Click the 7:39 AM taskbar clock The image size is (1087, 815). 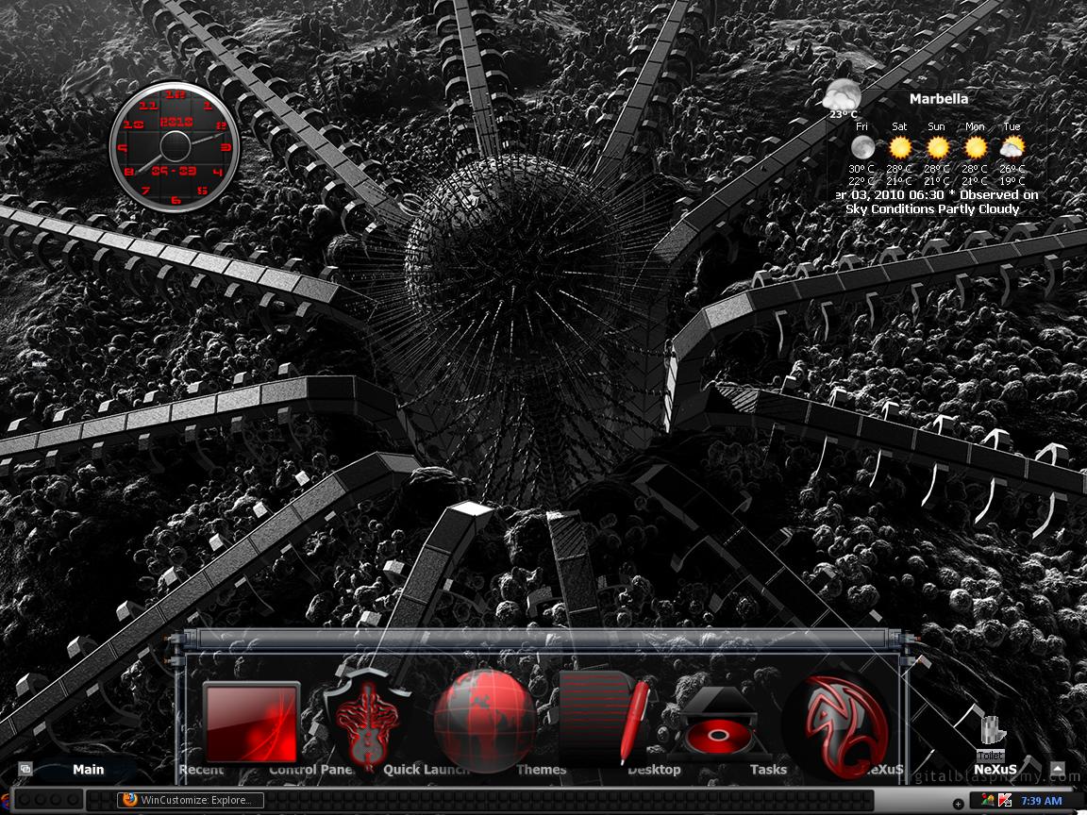coord(1042,801)
